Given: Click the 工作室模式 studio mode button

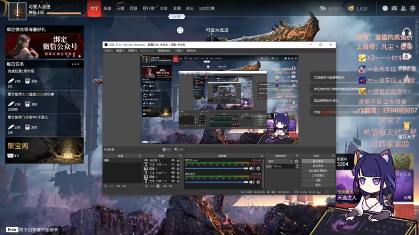Looking at the screenshot, I should pyautogui.click(x=318, y=175).
